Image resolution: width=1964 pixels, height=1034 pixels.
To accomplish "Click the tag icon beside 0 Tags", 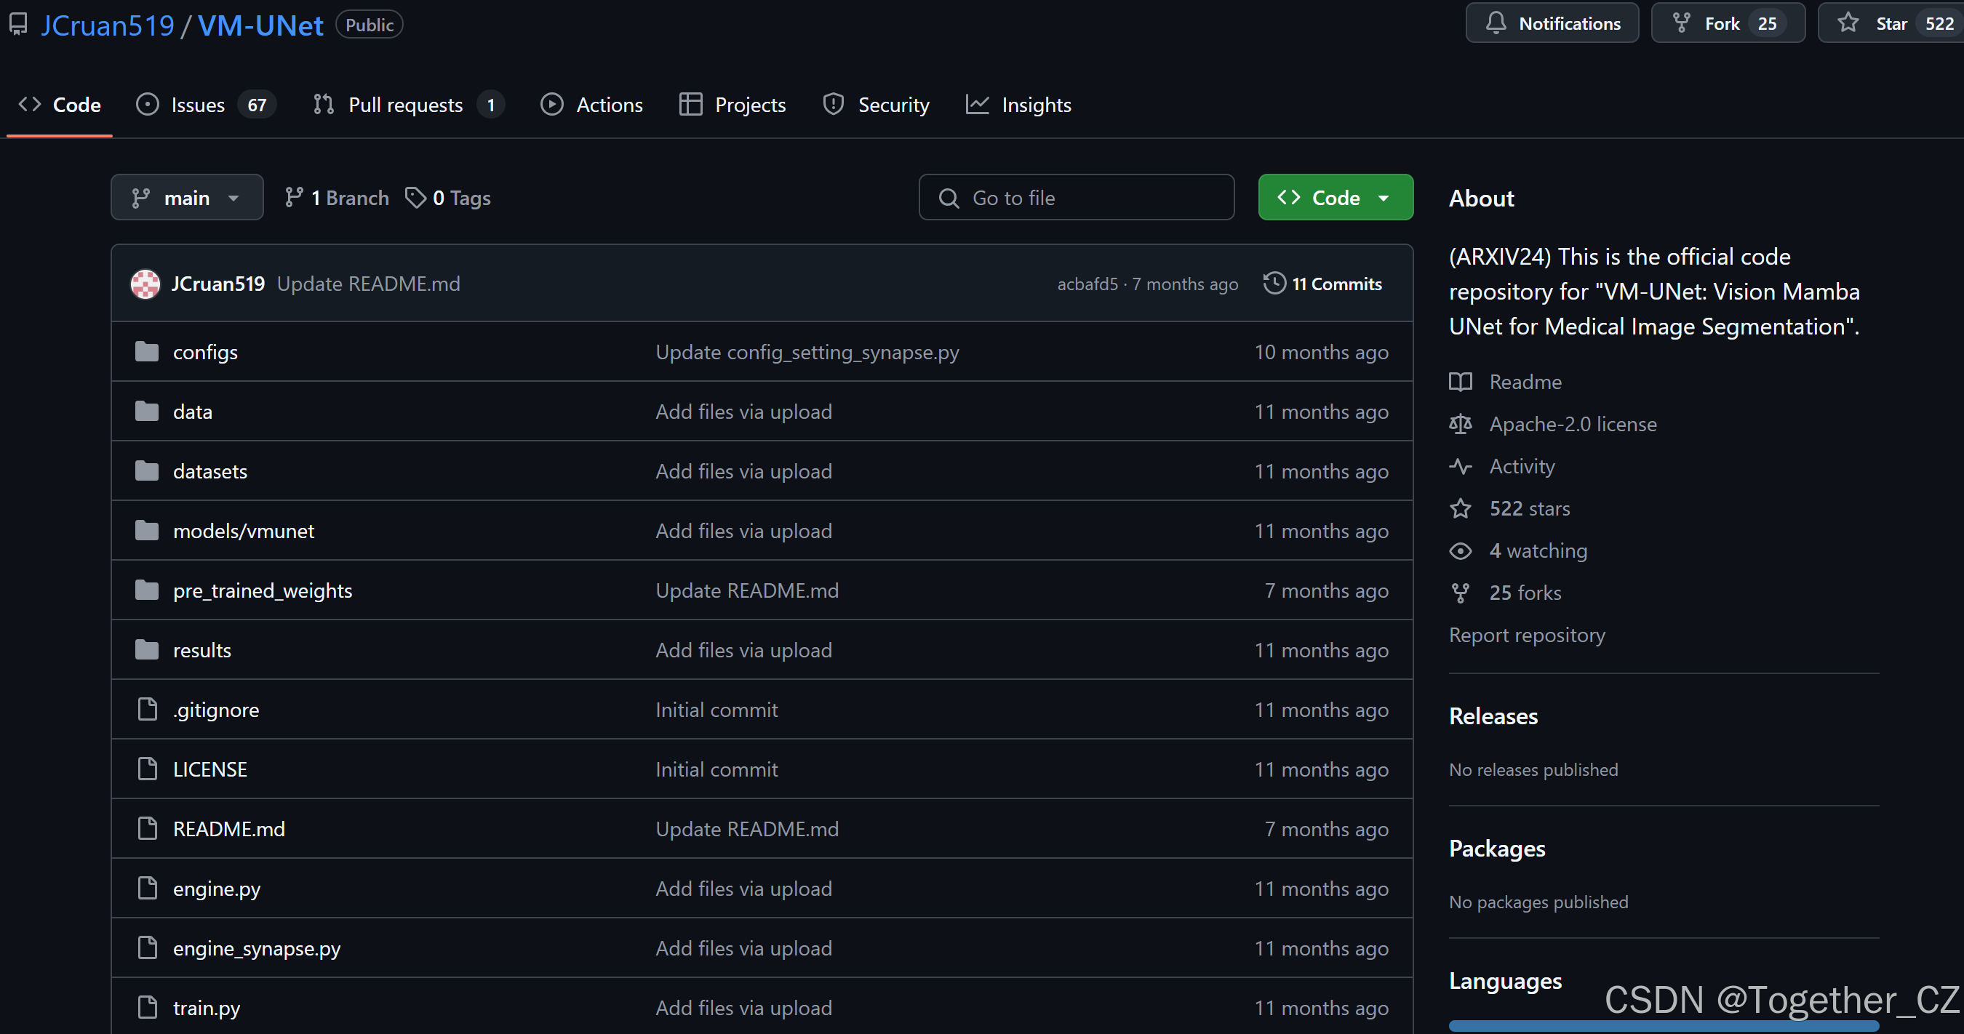I will (415, 198).
